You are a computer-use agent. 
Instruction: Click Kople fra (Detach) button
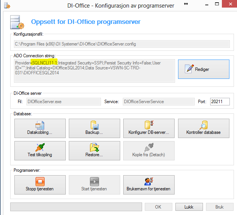pyautogui.click(x=149, y=151)
